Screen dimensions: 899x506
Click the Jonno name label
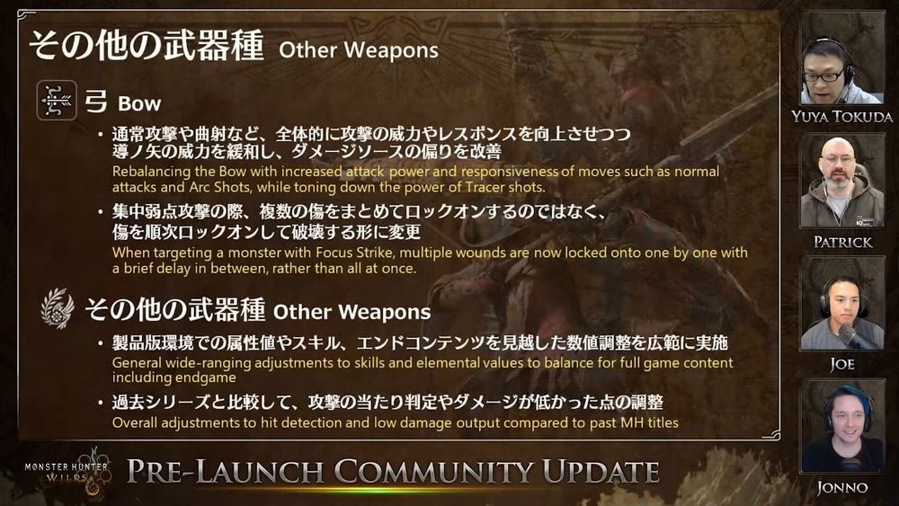[841, 488]
